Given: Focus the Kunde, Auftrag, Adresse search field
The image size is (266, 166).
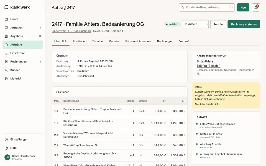Looking at the screenshot, I should (207, 7).
